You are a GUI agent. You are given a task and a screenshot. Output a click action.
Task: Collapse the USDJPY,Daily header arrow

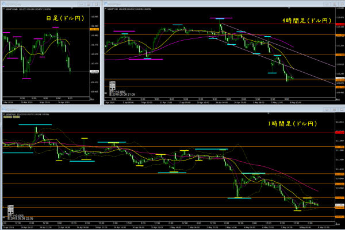click(4, 9)
